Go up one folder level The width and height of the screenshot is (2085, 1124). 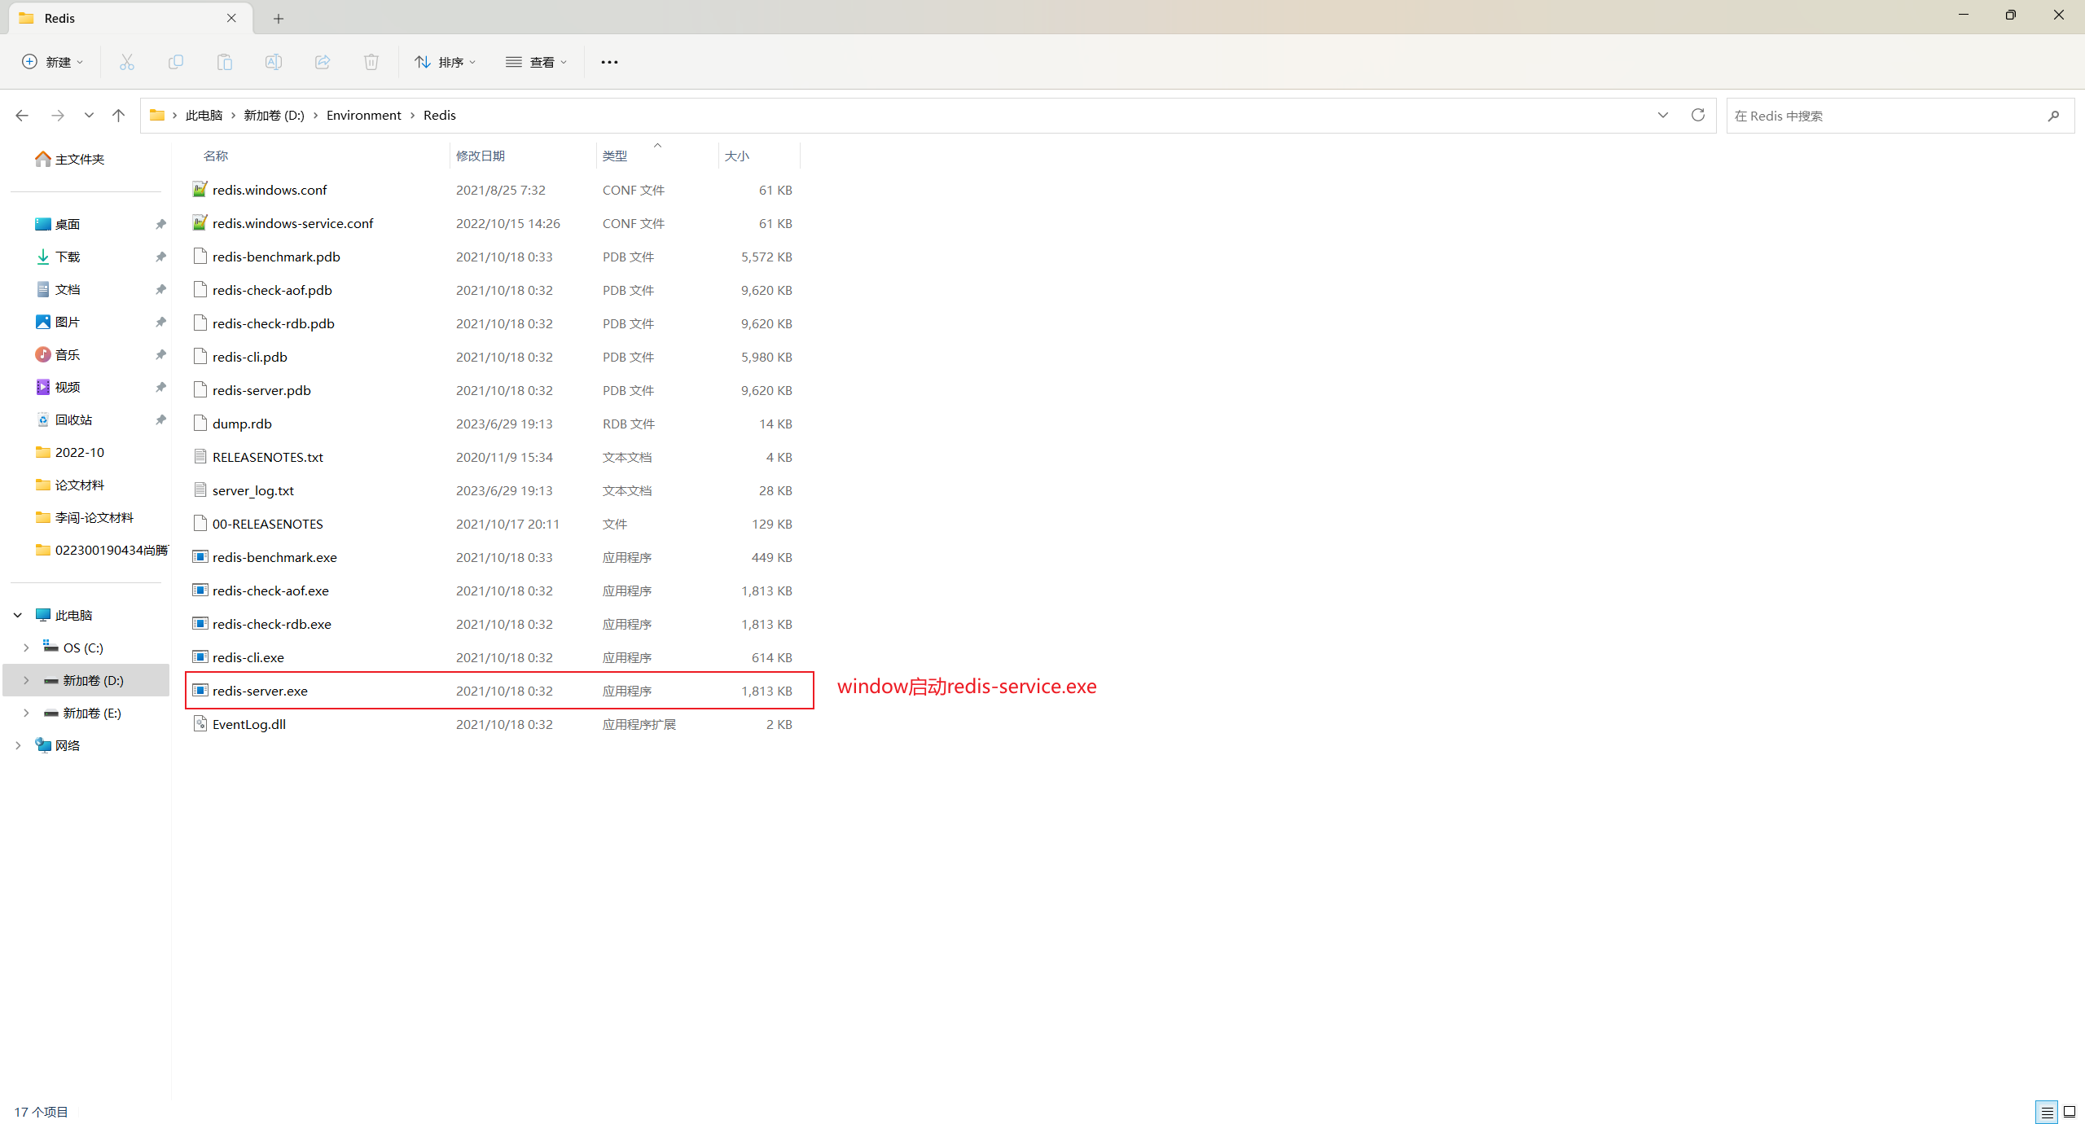point(119,116)
